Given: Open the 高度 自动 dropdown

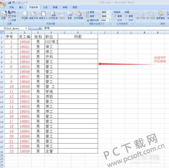Looking at the screenshot, I should (110, 16).
